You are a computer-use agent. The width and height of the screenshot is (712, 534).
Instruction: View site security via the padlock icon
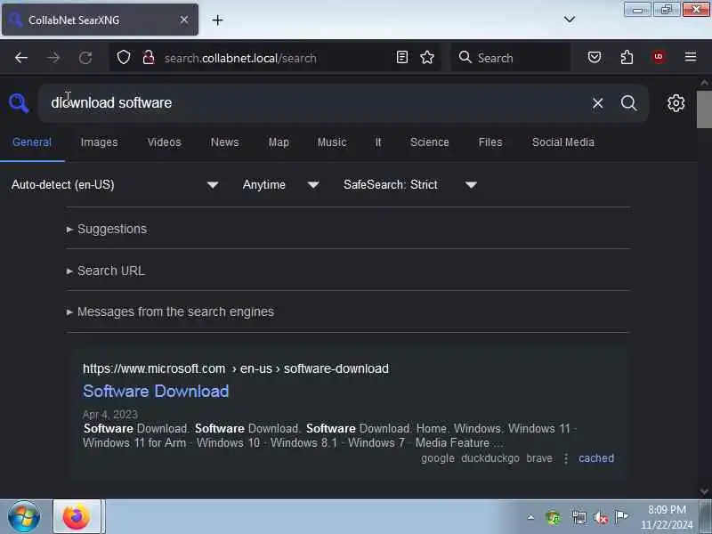(149, 58)
